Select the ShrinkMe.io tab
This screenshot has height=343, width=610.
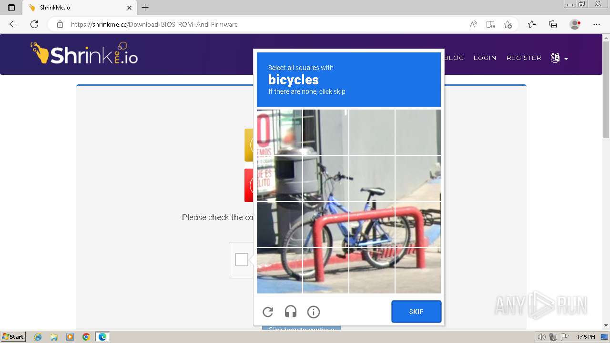[x=80, y=8]
